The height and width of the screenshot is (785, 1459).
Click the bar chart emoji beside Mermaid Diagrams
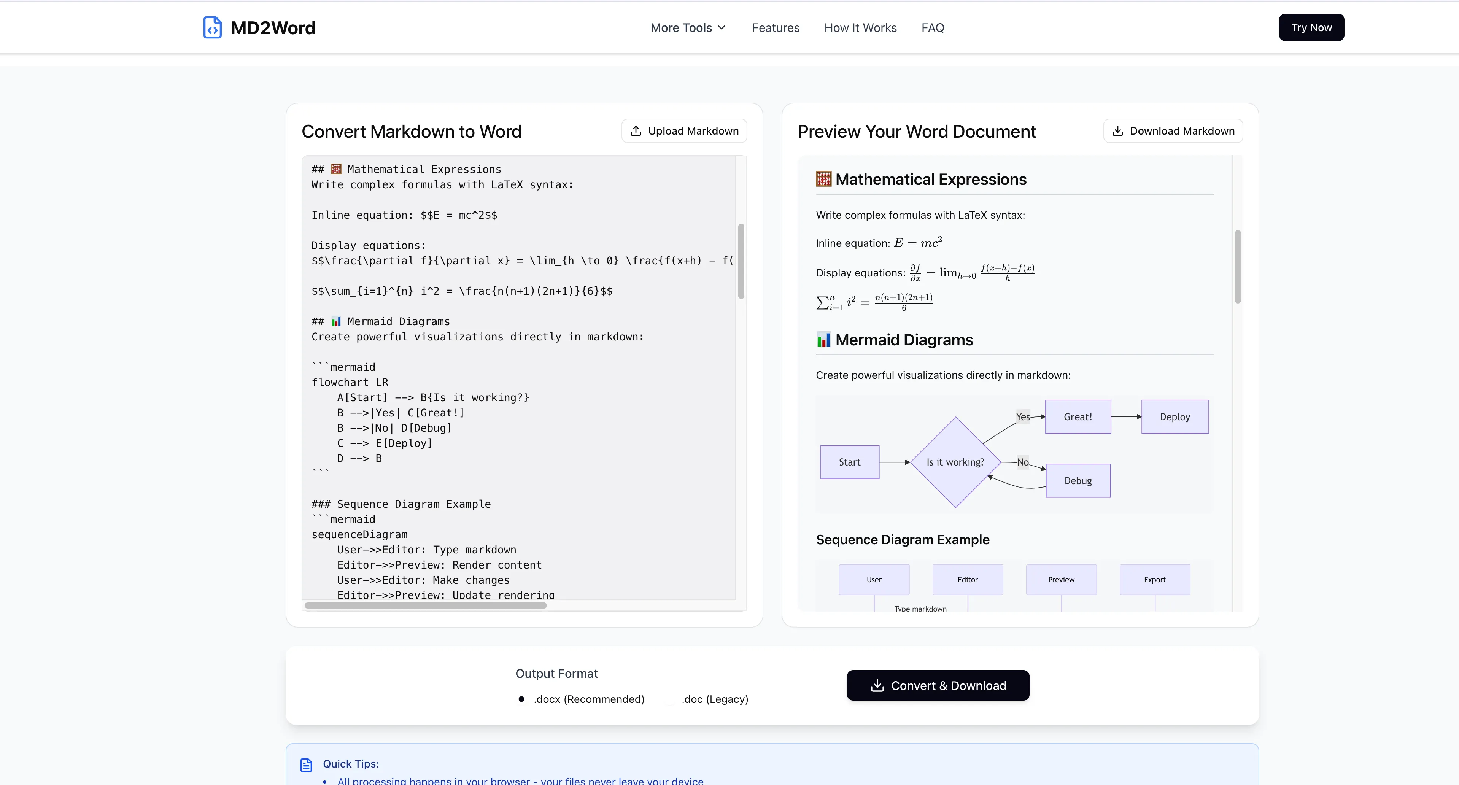[x=823, y=340]
